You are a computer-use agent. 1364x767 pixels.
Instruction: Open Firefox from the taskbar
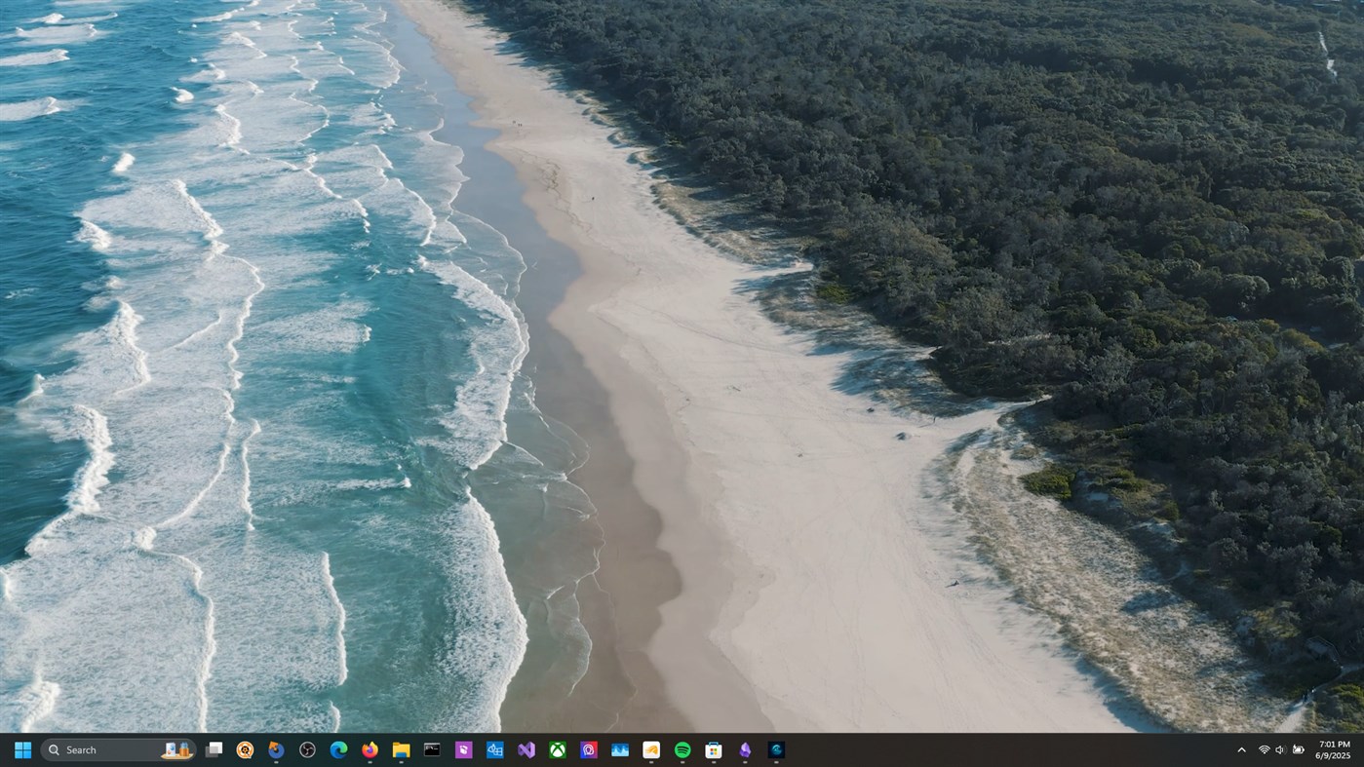point(370,749)
